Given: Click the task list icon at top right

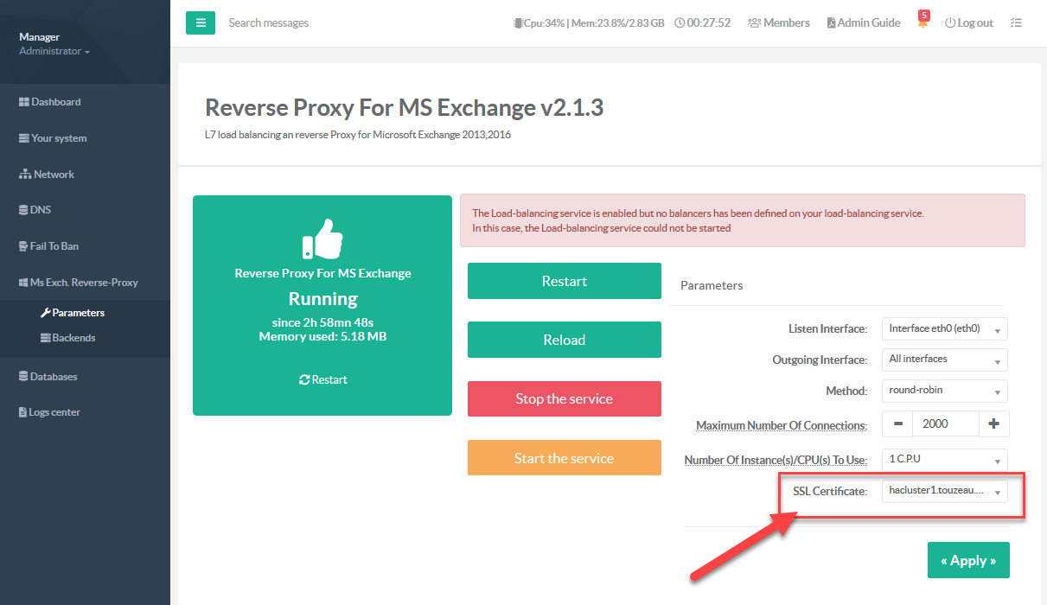Looking at the screenshot, I should [1016, 23].
